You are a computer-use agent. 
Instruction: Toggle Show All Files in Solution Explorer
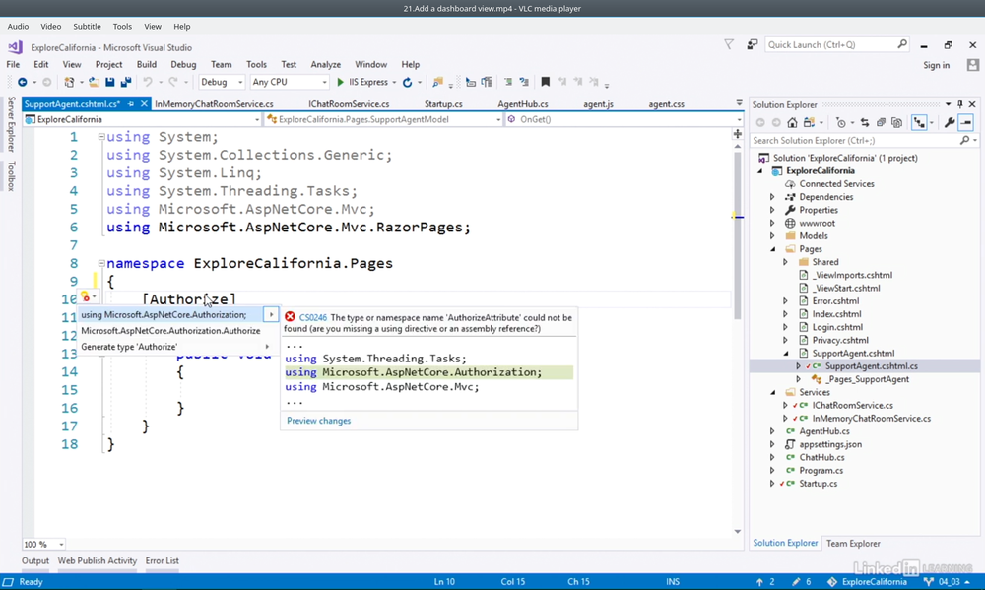(896, 123)
